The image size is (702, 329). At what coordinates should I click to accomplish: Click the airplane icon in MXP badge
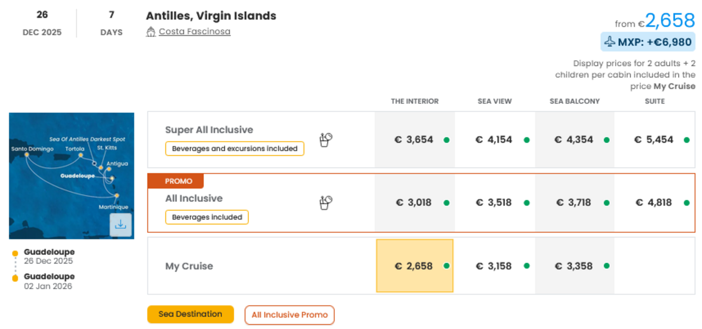(610, 42)
